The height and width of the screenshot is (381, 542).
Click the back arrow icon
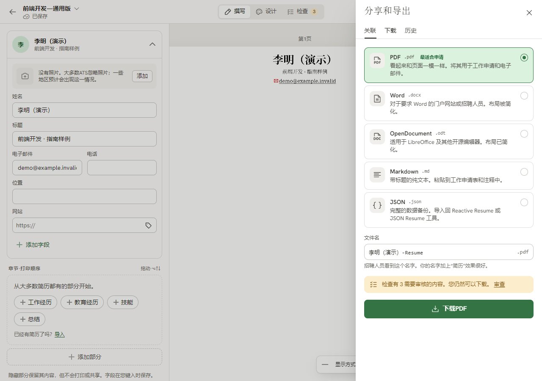pos(13,12)
